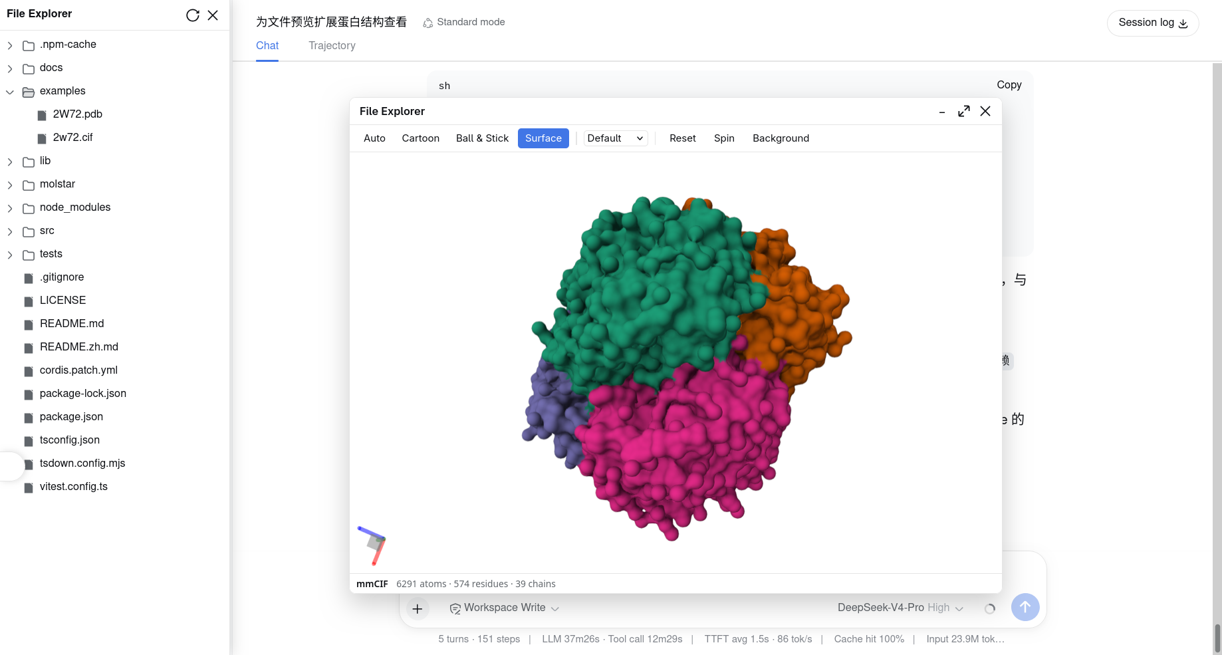This screenshot has height=655, width=1222.
Task: Switch to Cartoon representation
Action: pos(421,138)
